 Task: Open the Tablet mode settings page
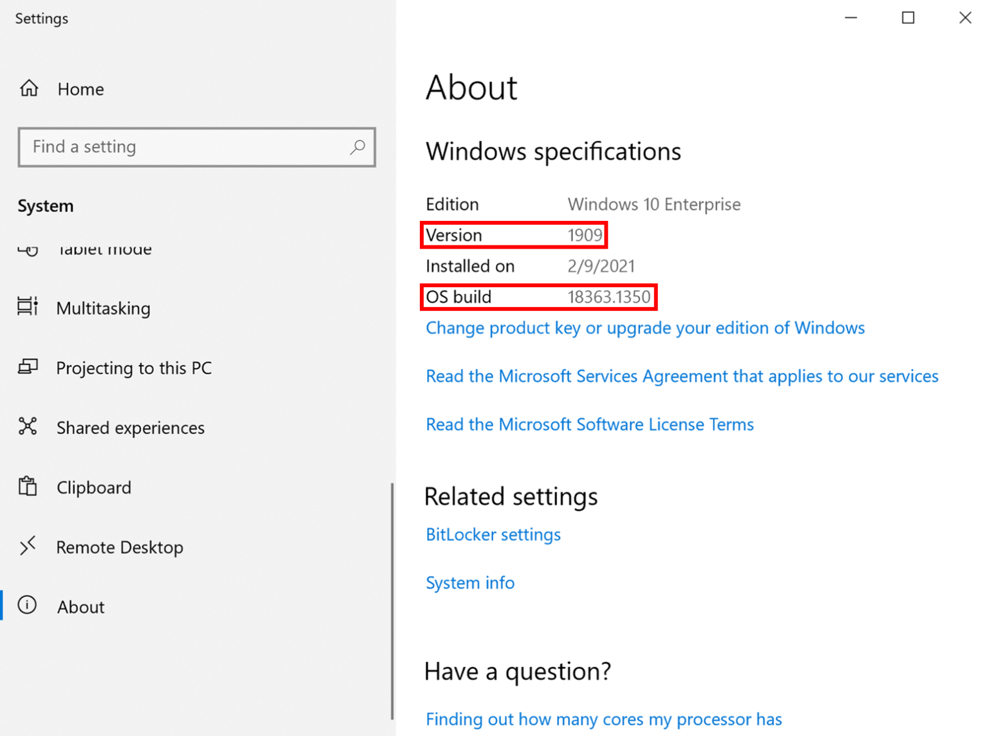tap(104, 250)
